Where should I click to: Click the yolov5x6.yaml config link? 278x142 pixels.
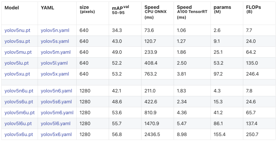click(56, 135)
